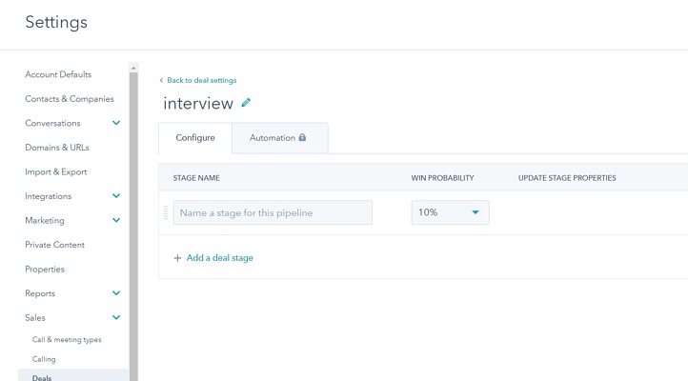Click the stage name input field
The width and height of the screenshot is (688, 381).
coord(273,212)
